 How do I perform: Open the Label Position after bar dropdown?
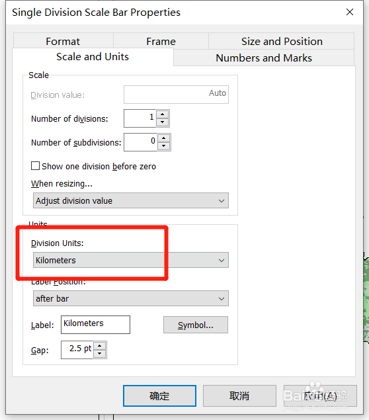131,298
